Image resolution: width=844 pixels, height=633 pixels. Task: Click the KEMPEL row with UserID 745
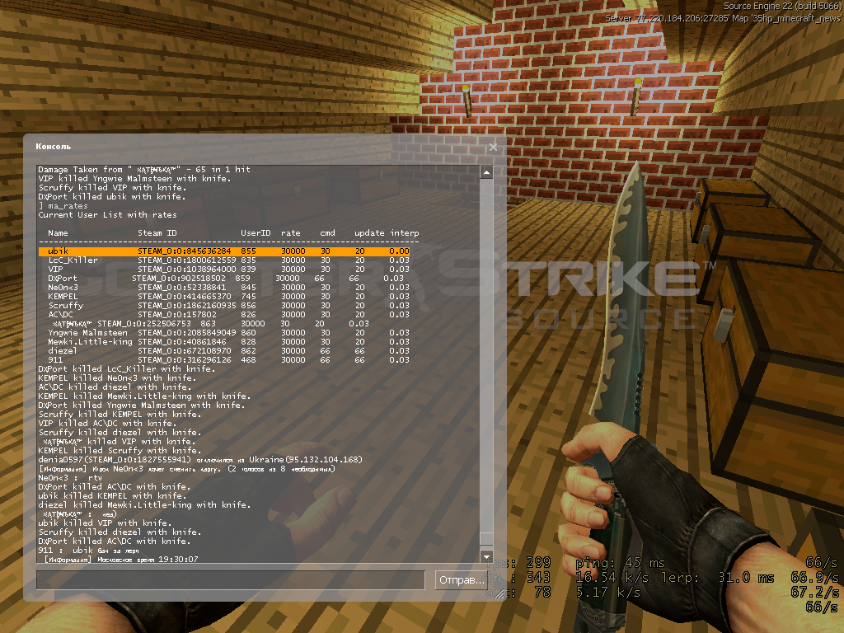228,296
